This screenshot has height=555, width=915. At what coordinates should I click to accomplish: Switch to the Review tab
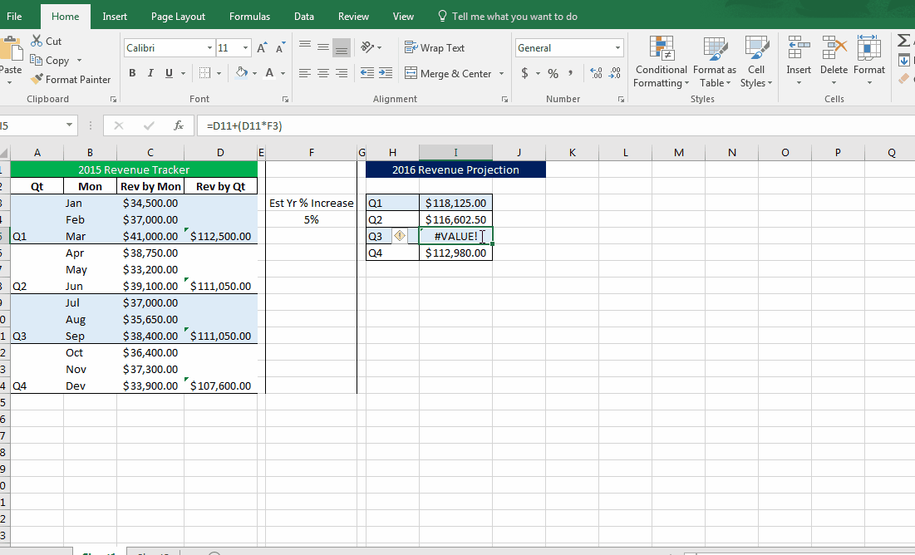click(353, 17)
